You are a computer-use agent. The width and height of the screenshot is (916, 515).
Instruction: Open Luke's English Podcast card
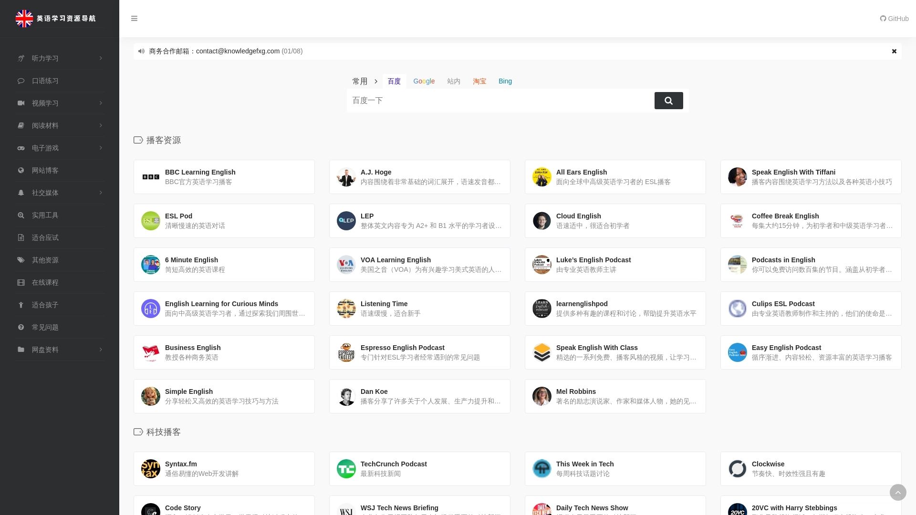click(615, 265)
